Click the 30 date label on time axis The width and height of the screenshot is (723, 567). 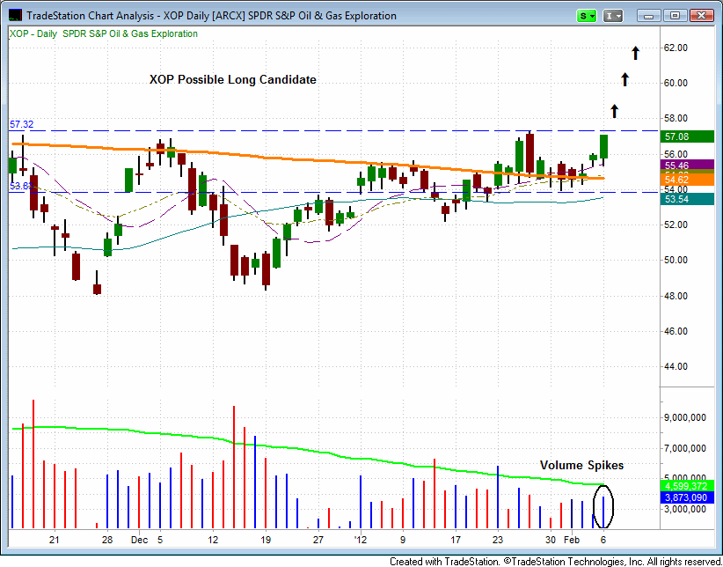551,540
